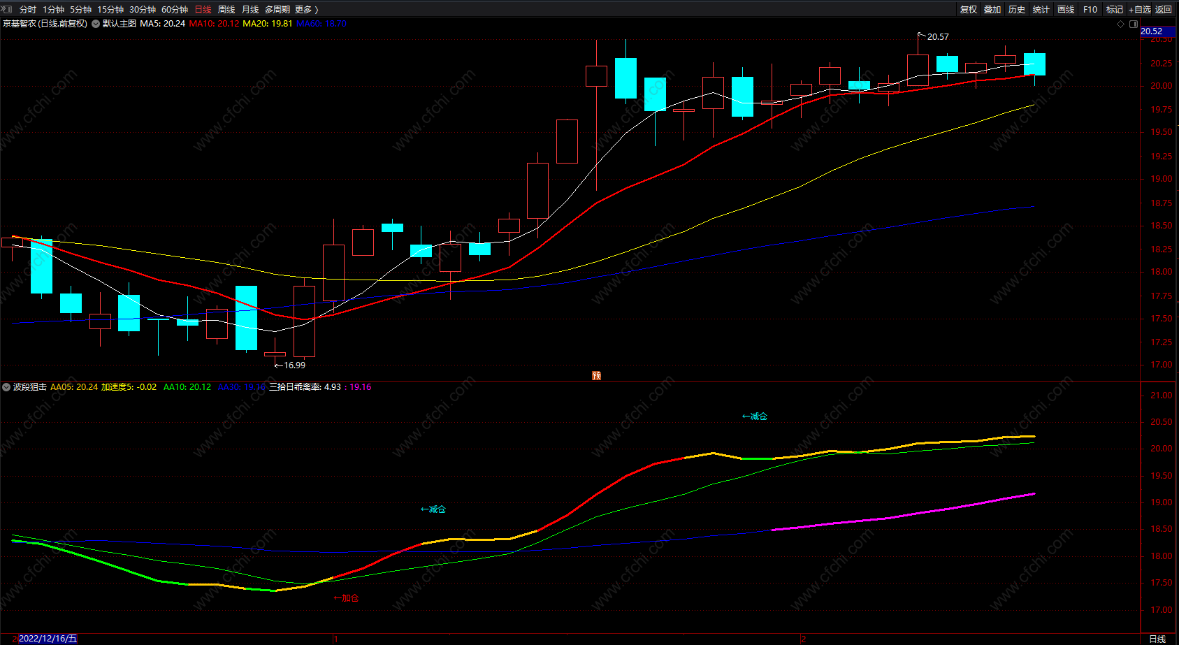
Task: Click the 返回 back button
Action: [1163, 9]
